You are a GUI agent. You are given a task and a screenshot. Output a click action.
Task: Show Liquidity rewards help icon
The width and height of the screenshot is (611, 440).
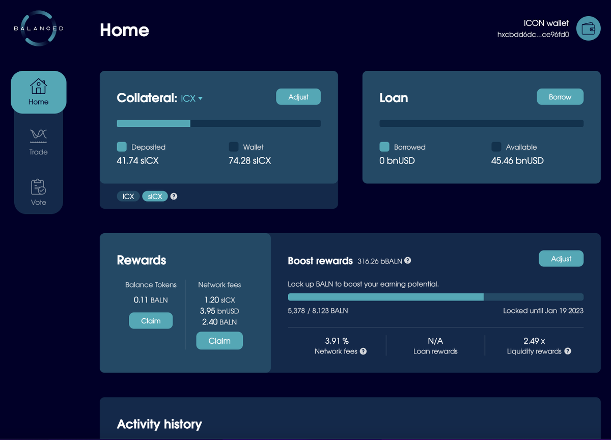[568, 351]
